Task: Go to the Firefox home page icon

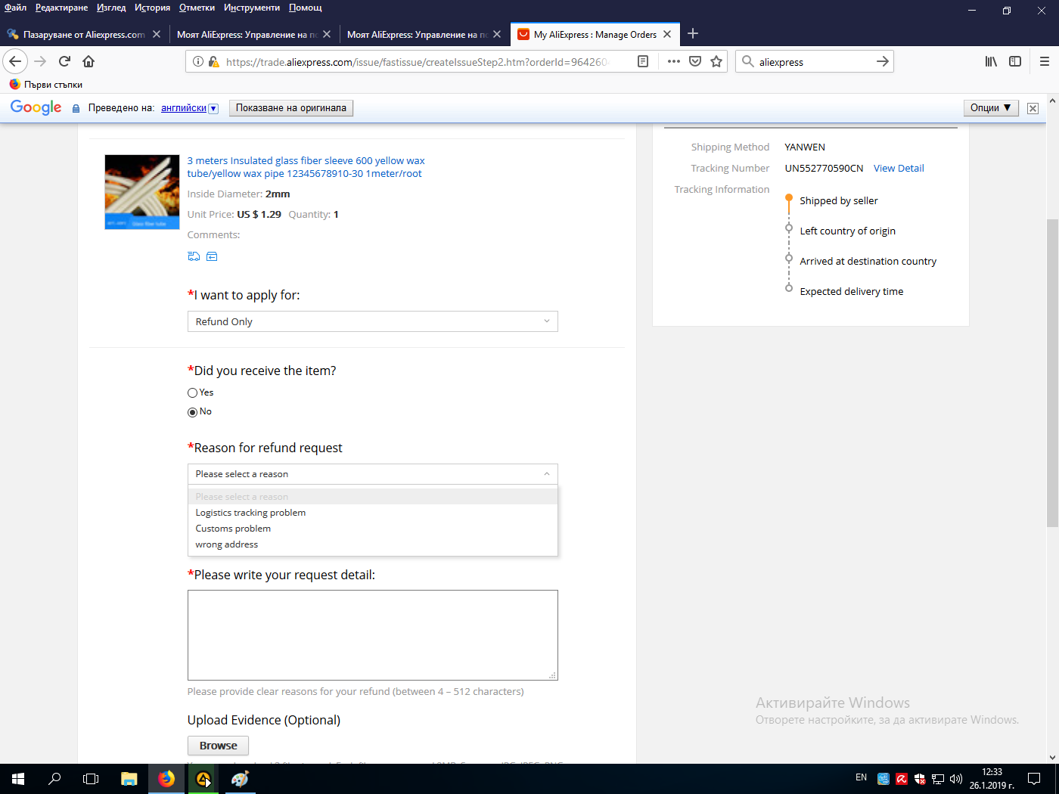Action: (89, 61)
